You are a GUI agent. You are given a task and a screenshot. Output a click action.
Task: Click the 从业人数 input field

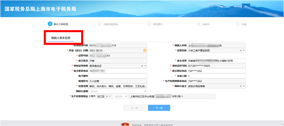216,76
